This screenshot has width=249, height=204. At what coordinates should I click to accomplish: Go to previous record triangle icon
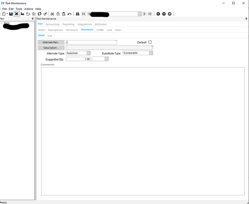[x=89, y=14]
